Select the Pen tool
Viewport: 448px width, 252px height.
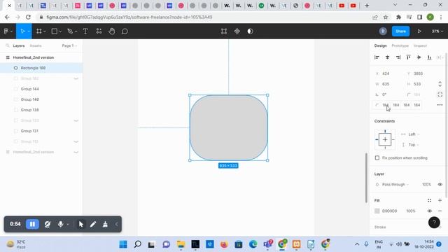point(70,31)
